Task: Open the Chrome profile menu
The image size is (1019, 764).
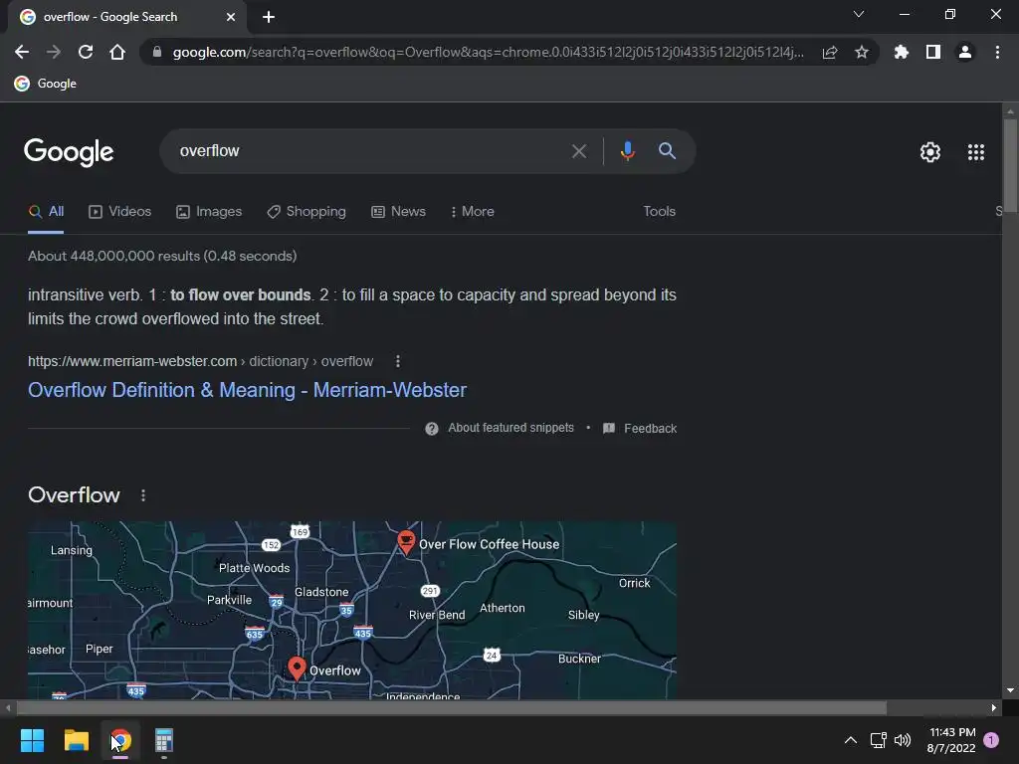Action: tap(965, 52)
